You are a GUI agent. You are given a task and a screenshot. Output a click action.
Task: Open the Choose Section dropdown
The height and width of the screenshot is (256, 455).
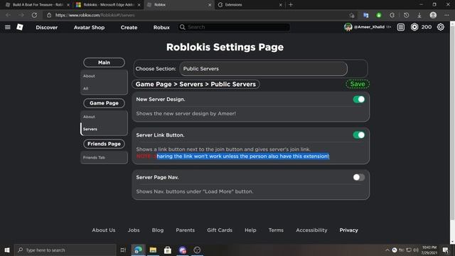pyautogui.click(x=263, y=69)
